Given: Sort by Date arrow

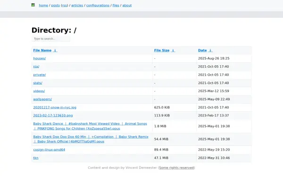Looking at the screenshot, I should 210,51.
